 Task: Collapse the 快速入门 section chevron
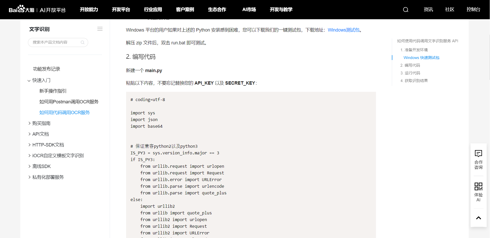click(x=29, y=81)
